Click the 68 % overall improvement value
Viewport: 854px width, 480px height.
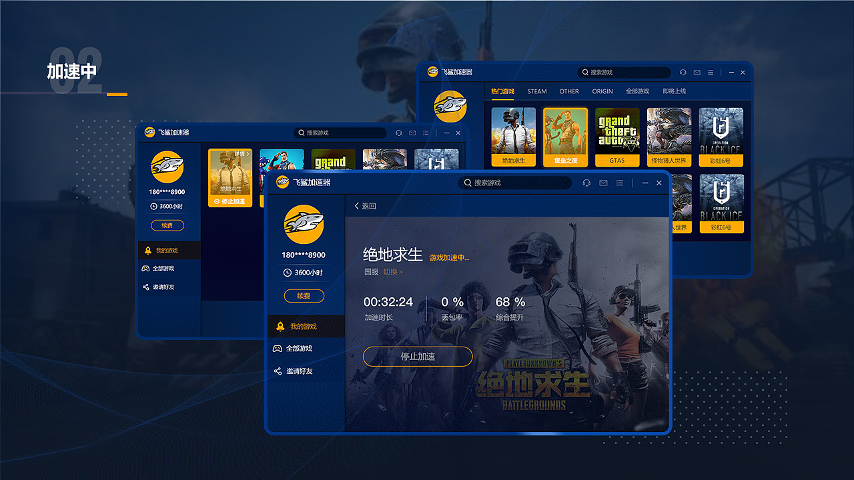pos(510,302)
